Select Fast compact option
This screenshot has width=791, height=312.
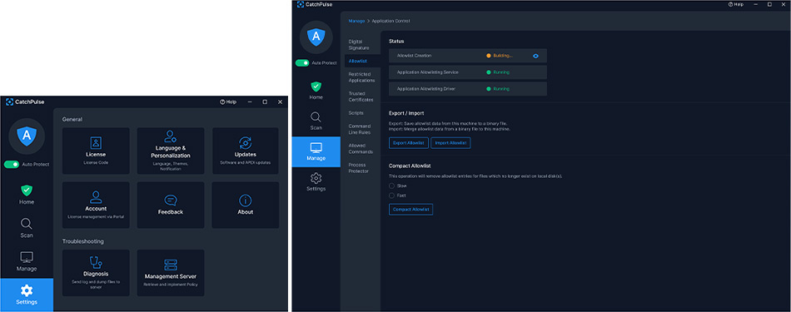[391, 195]
